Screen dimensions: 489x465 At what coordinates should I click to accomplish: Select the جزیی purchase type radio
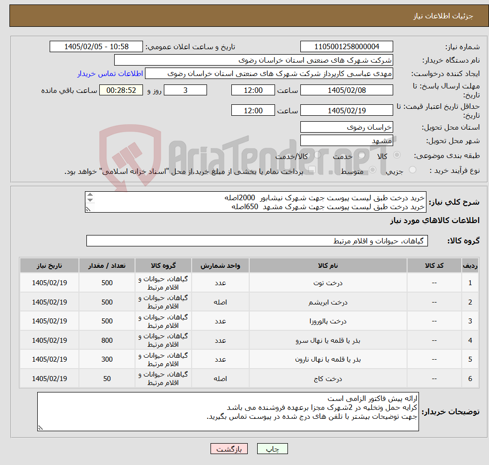pos(412,170)
